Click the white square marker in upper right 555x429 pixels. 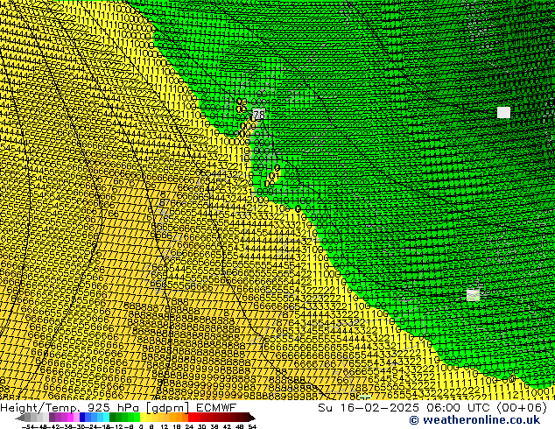(x=503, y=112)
